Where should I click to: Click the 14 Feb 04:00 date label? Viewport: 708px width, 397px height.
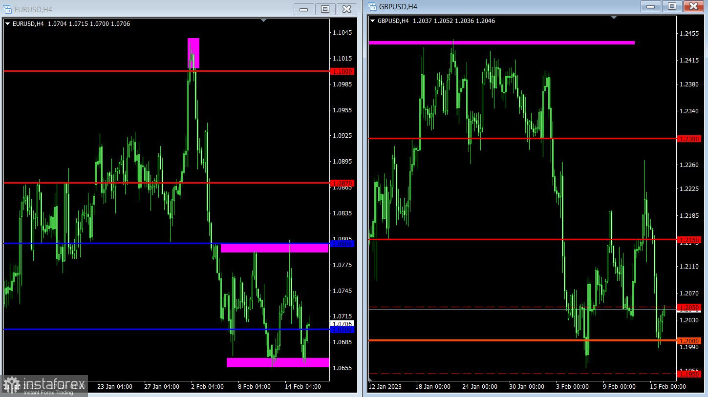[x=303, y=386]
